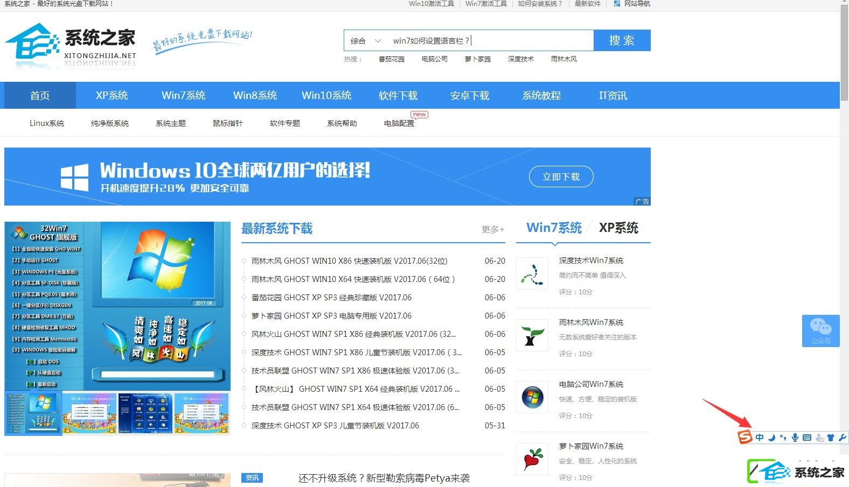Toggle the half-moon full/half-width icon

[x=771, y=437]
